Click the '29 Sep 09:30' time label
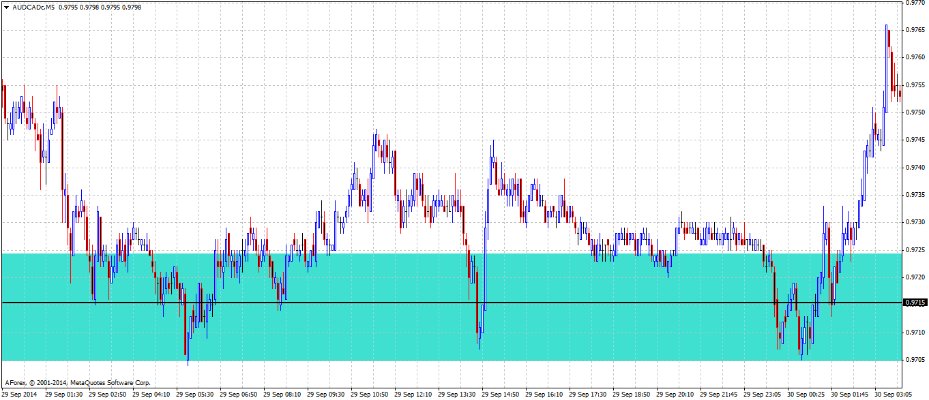Viewport: 929px width, 400px height. click(326, 395)
